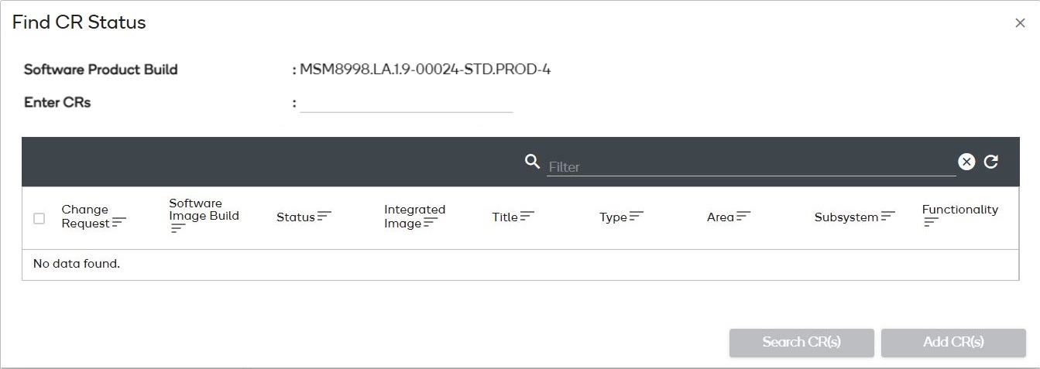The width and height of the screenshot is (1040, 369).
Task: Click the Type column sort icon
Action: [x=637, y=217]
